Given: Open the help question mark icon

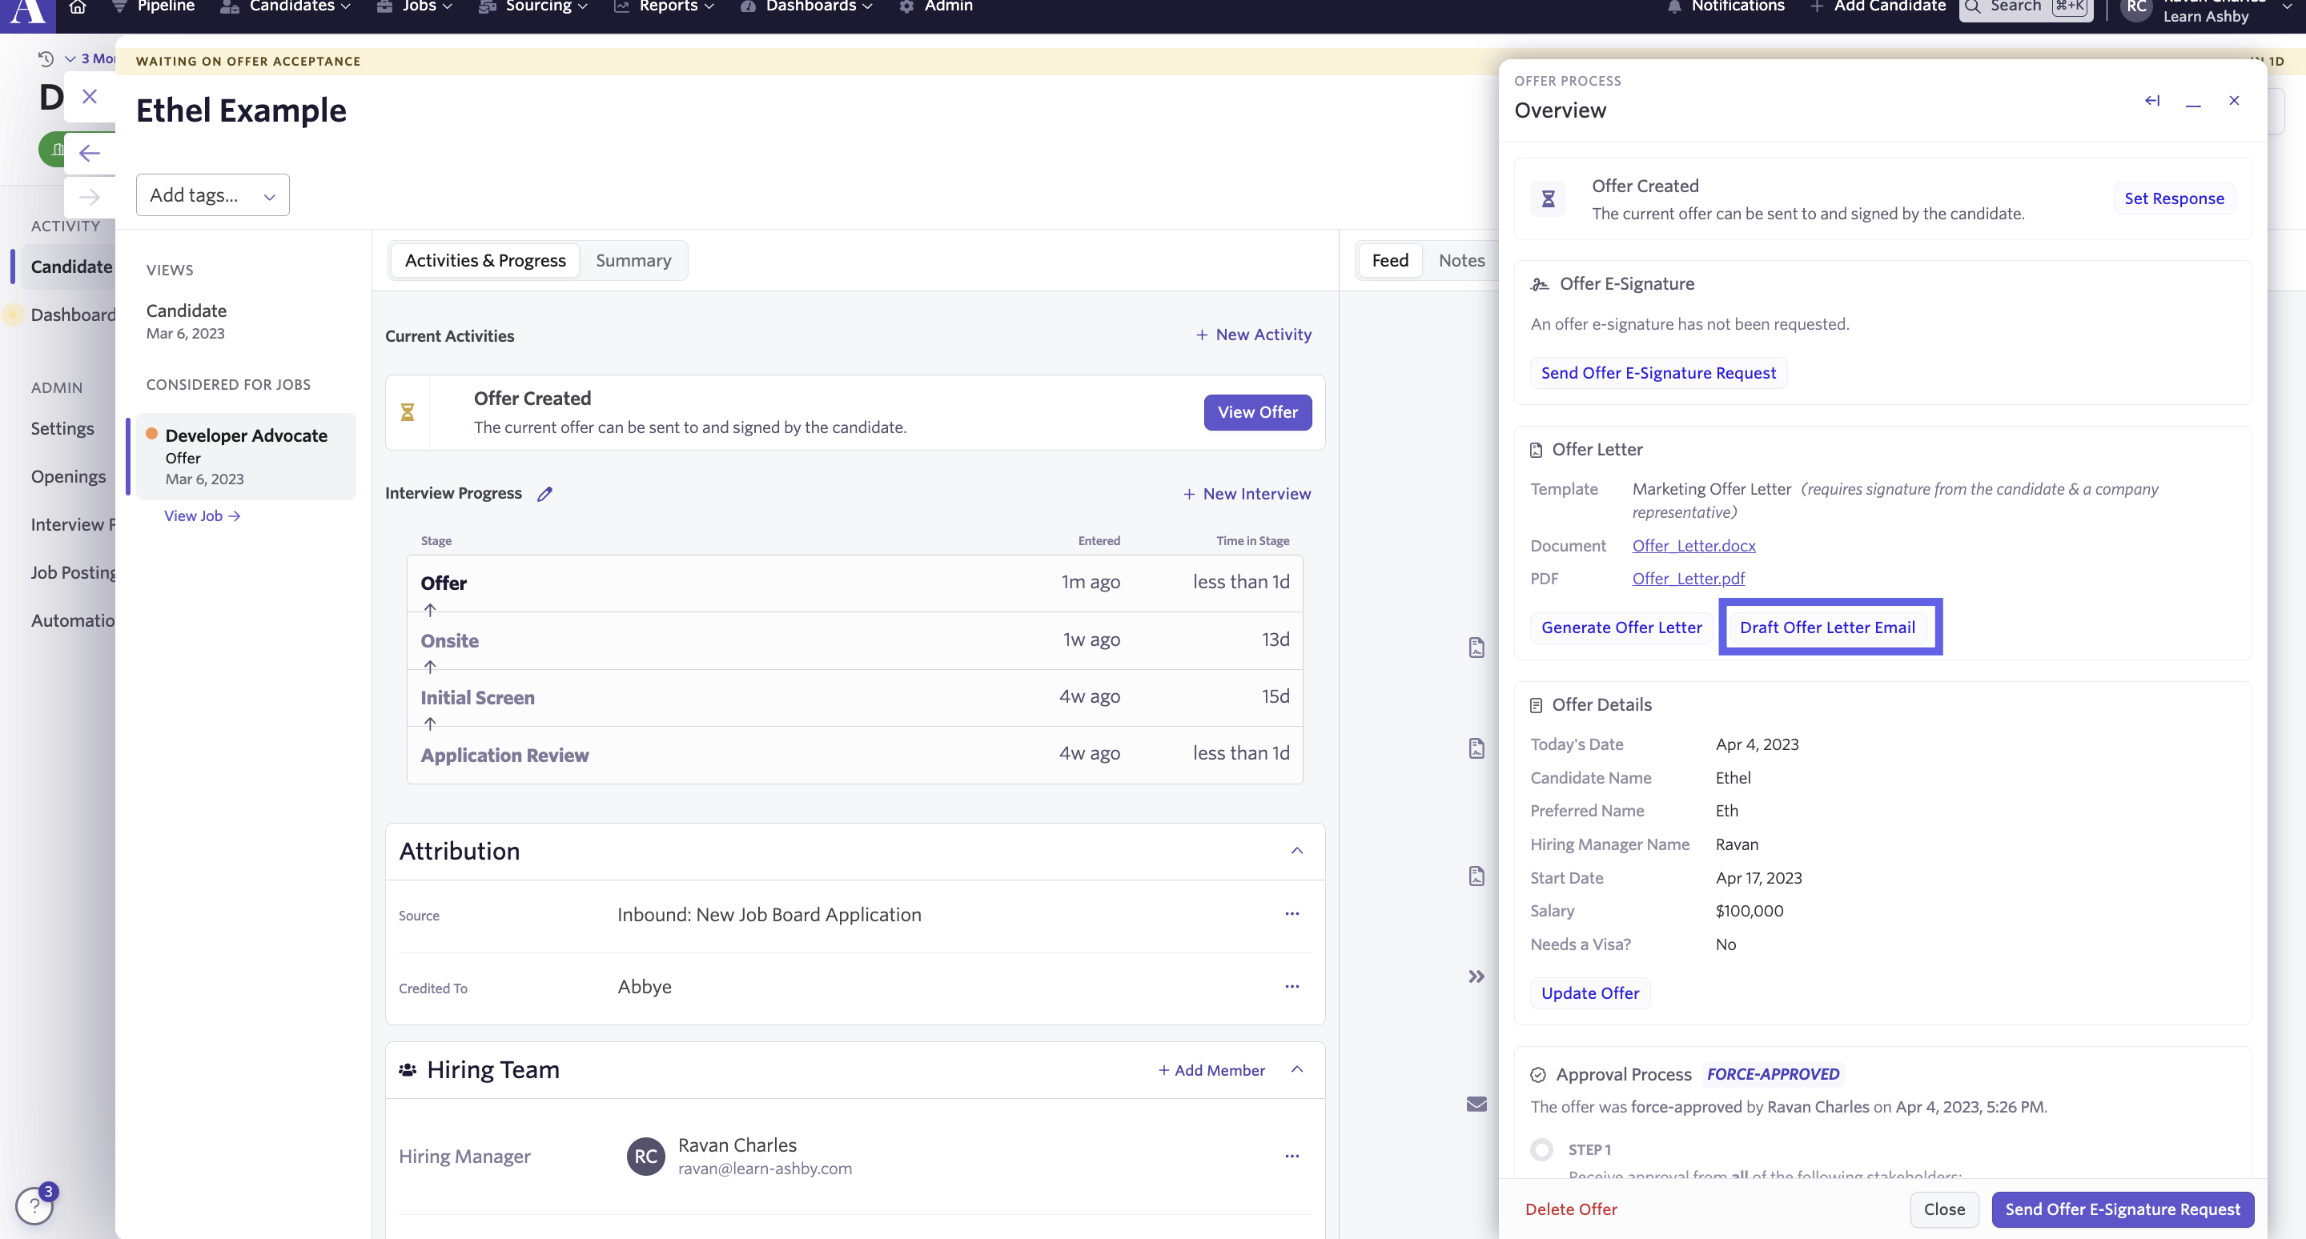Looking at the screenshot, I should tap(34, 1206).
